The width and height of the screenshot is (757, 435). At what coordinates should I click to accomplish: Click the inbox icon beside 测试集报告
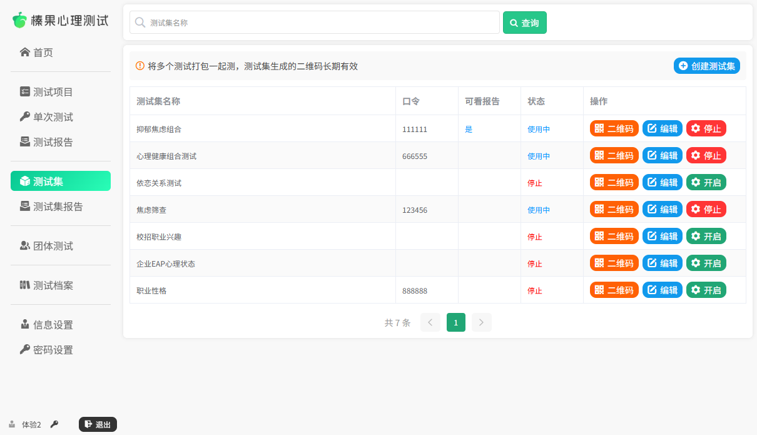[x=25, y=206]
